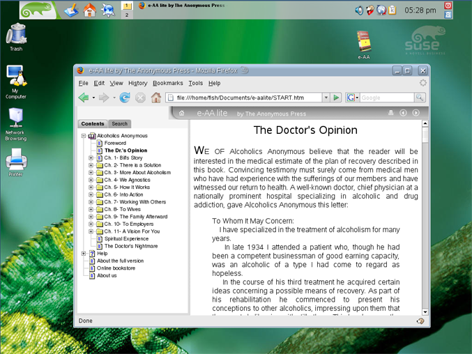The height and width of the screenshot is (354, 472).
Task: Click the Stop loading button
Action: coord(140,98)
